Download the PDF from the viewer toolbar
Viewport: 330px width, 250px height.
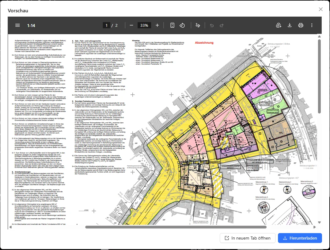point(290,25)
